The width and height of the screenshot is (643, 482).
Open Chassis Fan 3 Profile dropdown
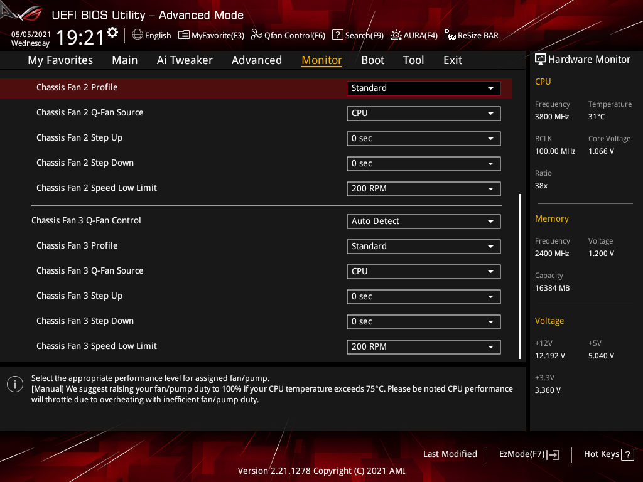tap(423, 246)
